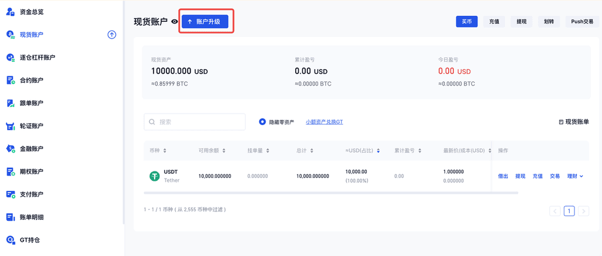Click the 金融账户 sidebar icon

tap(10, 149)
